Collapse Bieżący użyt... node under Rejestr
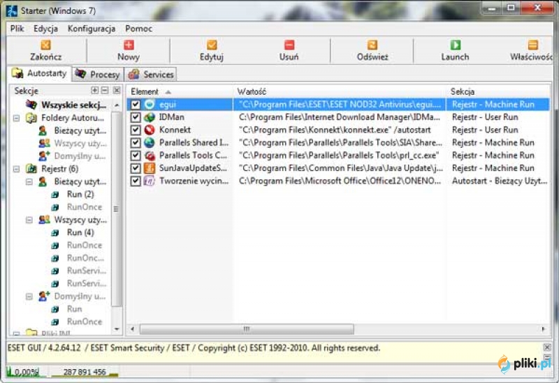This screenshot has height=383, width=559. [29, 182]
